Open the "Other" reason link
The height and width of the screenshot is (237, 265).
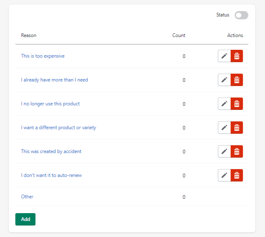[27, 197]
